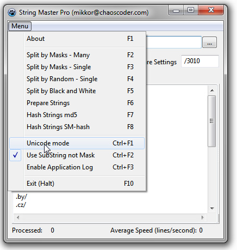237x250 pixels.
Task: Click the horizontal scroll left arrow
Action: 18,217
